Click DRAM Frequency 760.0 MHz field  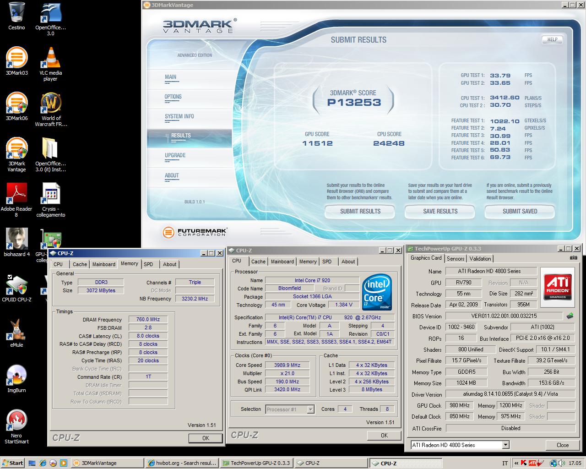click(148, 319)
